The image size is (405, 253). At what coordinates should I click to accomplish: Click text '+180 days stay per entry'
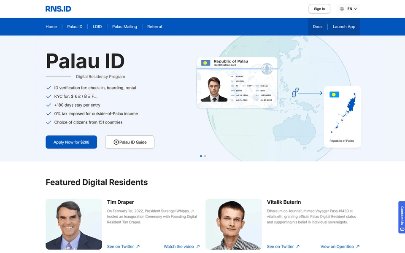pos(77,105)
